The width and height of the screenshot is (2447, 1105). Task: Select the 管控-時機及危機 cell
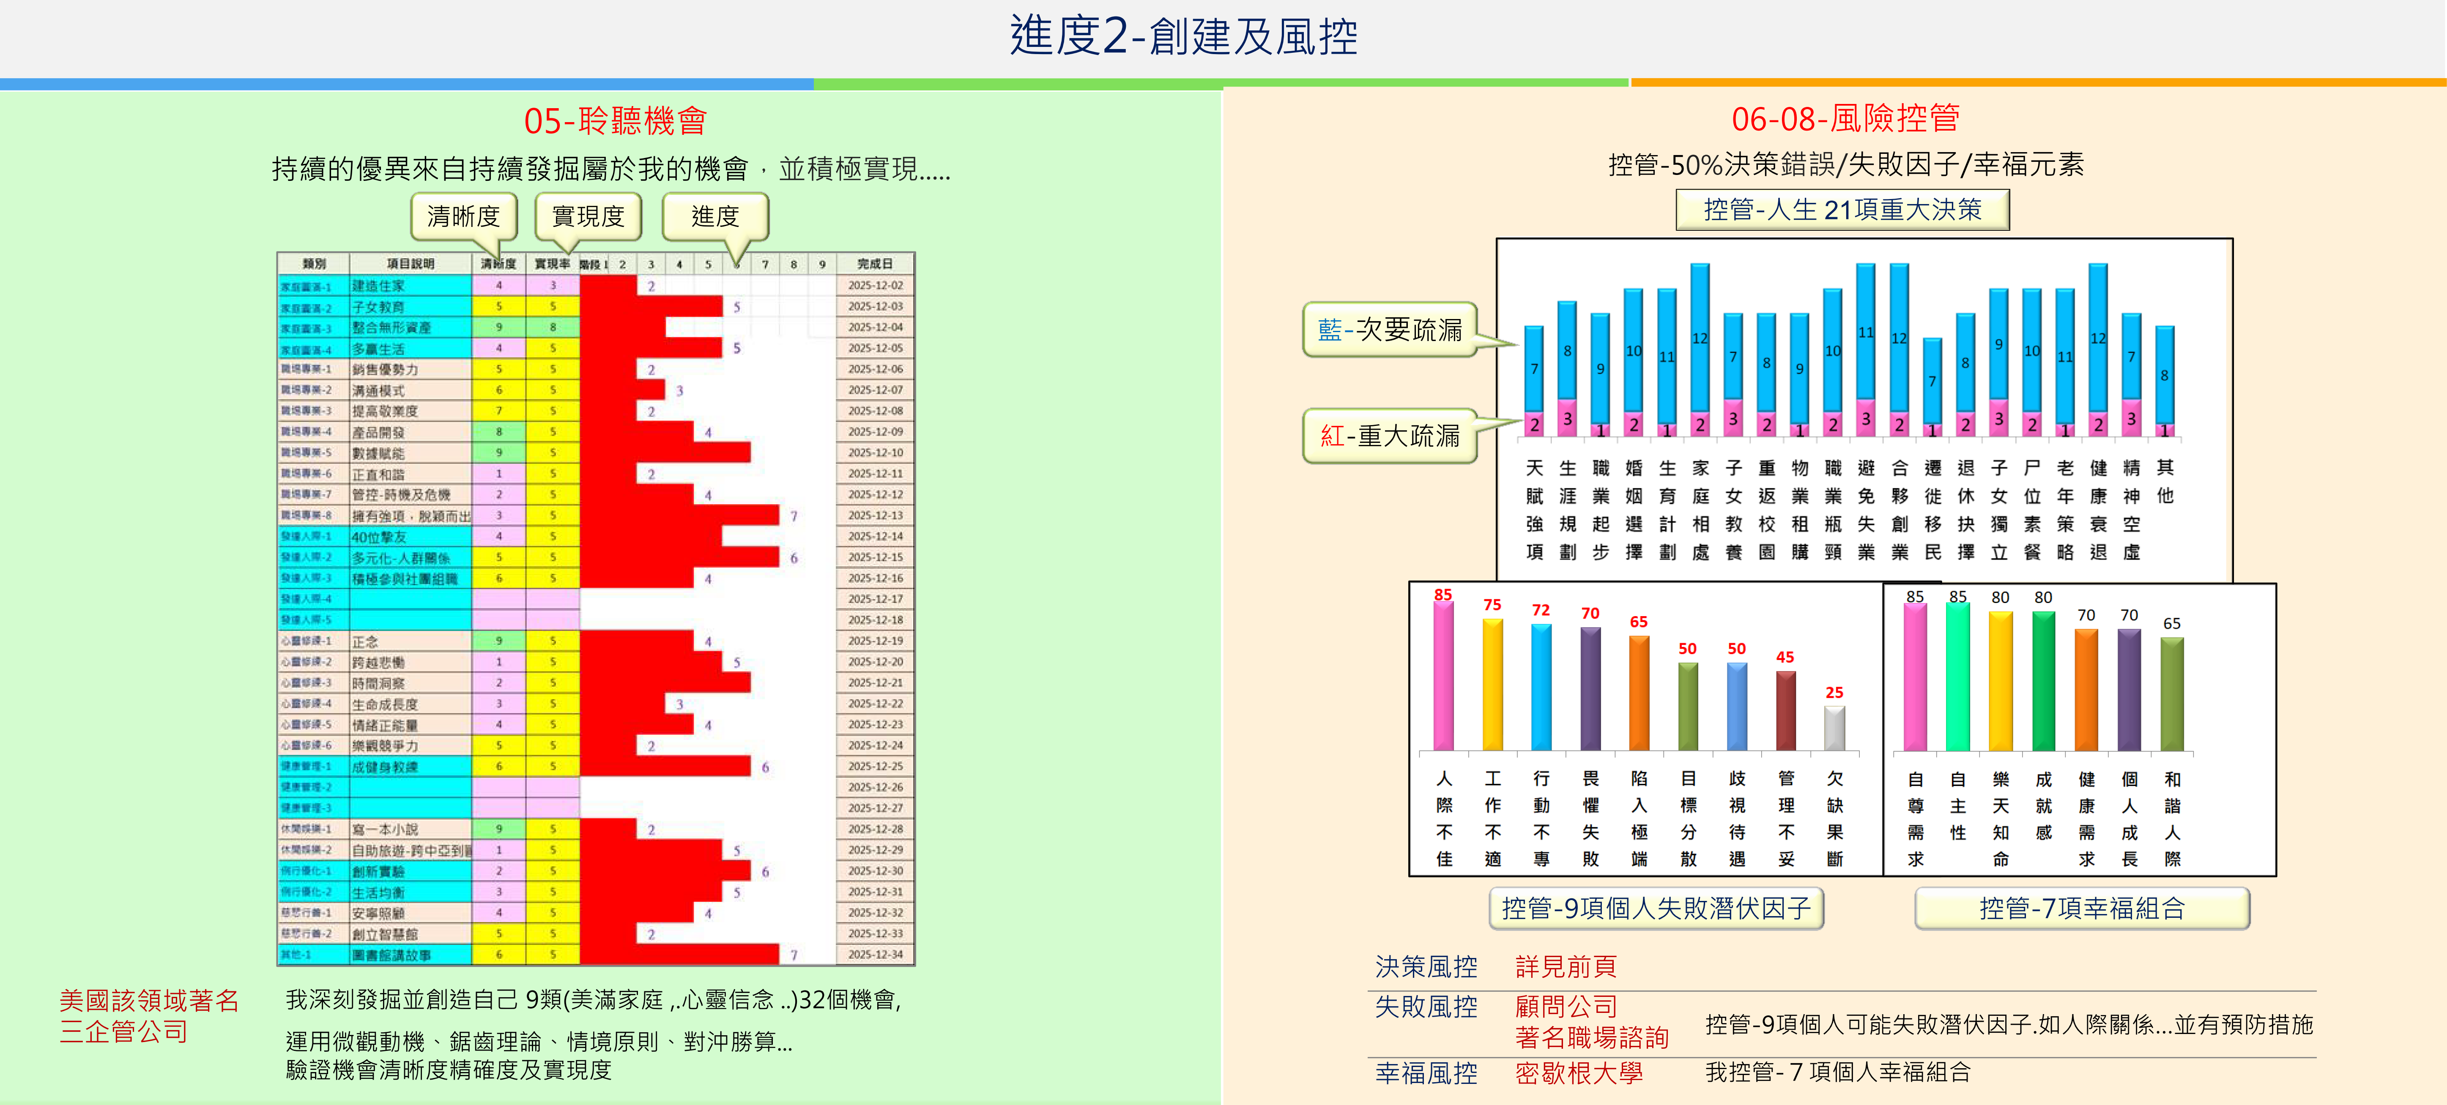[x=411, y=494]
